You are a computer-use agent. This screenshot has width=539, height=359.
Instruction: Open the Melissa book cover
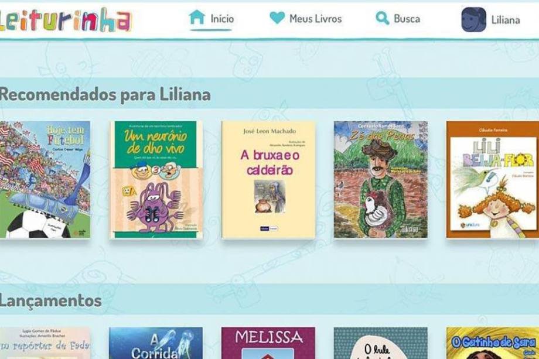pyautogui.click(x=268, y=343)
